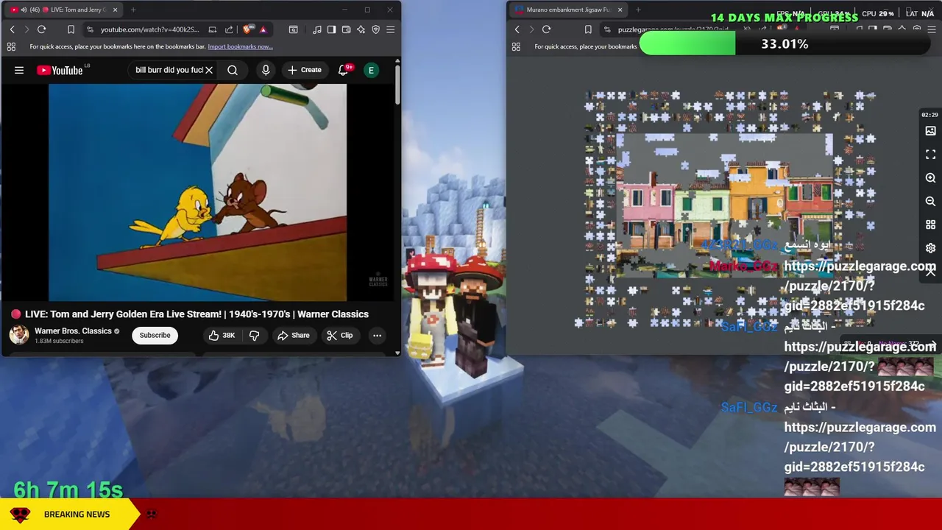
Task: Click the Tom and Jerry video player
Action: 197,192
